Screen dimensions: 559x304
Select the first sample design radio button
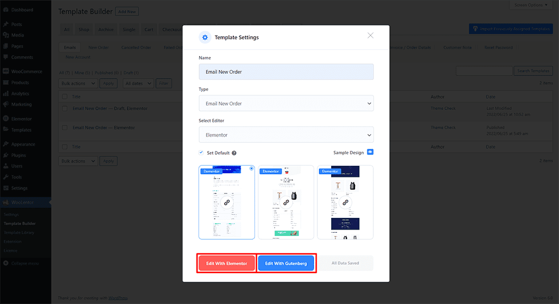[x=236, y=168]
